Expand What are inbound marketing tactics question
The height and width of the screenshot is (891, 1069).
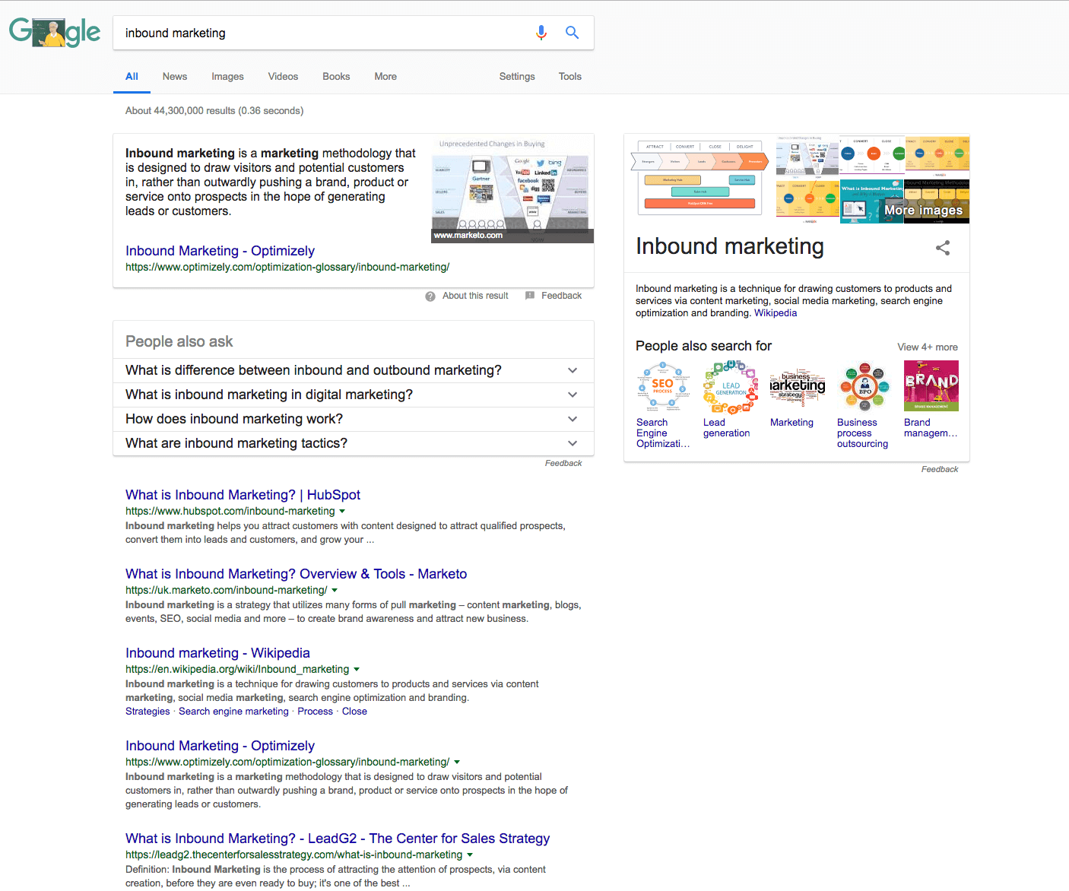tap(354, 443)
